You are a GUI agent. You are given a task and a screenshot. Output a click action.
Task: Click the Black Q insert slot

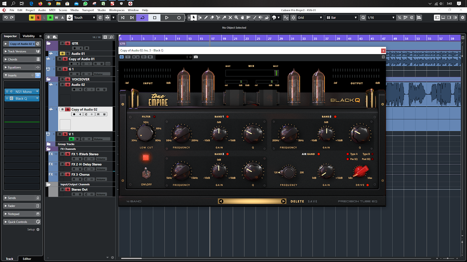[x=22, y=98]
